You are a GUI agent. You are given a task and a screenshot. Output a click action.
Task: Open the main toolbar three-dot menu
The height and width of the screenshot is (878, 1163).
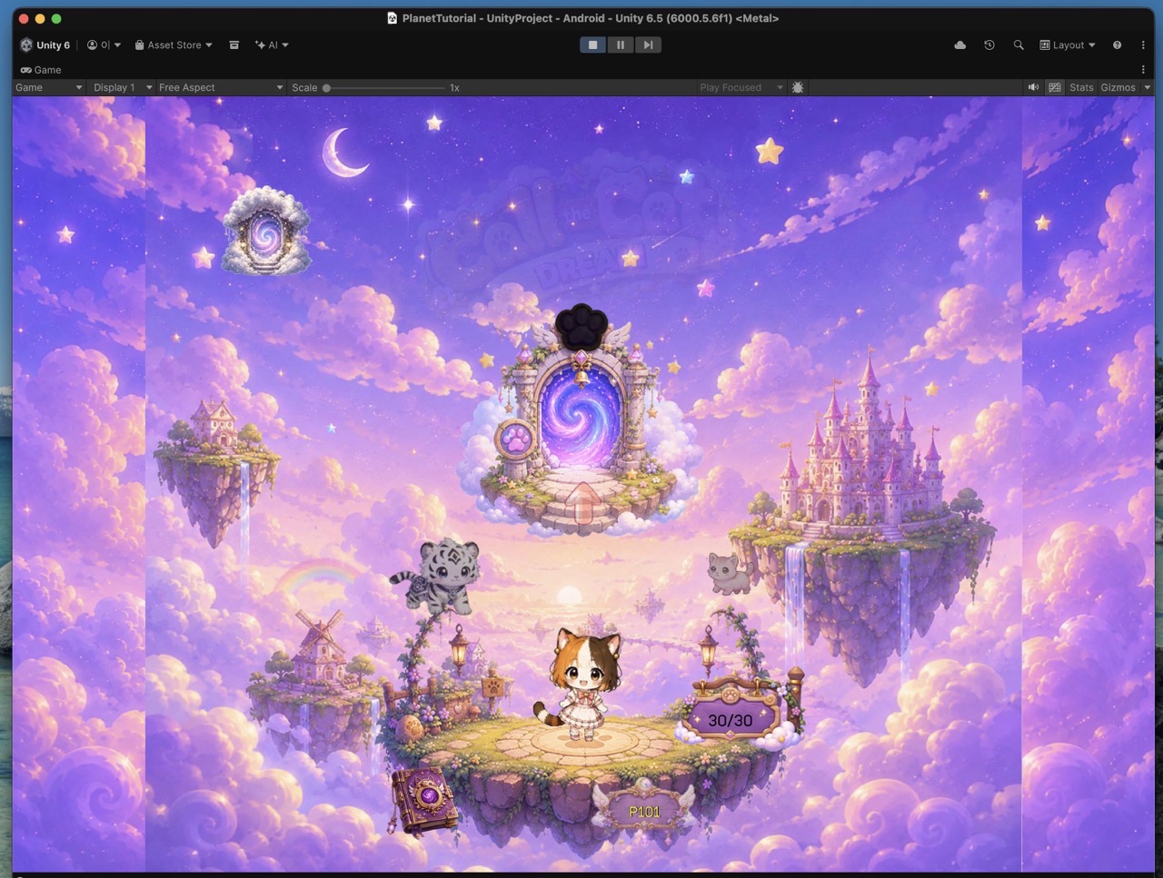pyautogui.click(x=1143, y=44)
